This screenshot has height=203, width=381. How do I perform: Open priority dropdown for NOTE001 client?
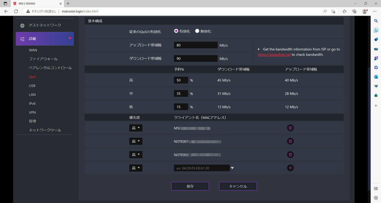tap(136, 141)
